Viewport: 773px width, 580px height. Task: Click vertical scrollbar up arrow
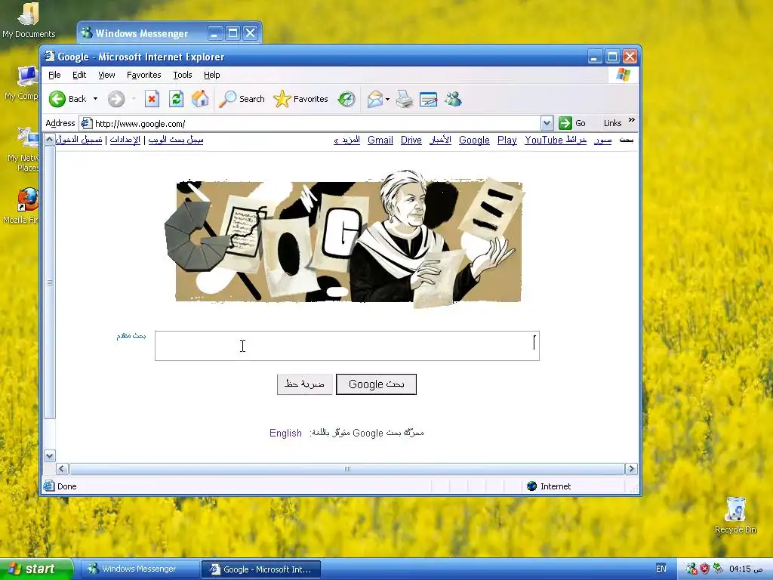coord(49,140)
